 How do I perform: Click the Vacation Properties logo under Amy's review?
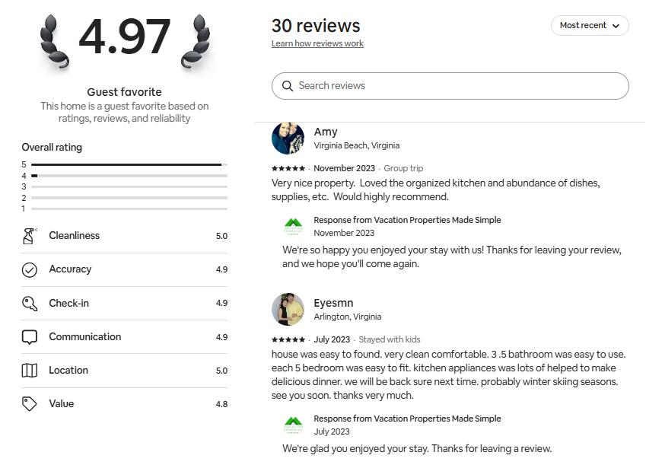click(x=293, y=226)
